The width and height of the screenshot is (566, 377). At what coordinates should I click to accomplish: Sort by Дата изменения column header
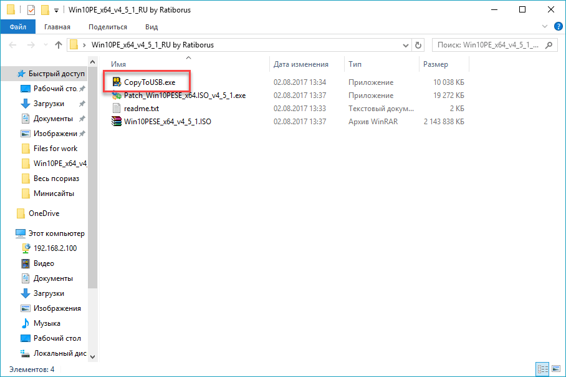pyautogui.click(x=307, y=64)
